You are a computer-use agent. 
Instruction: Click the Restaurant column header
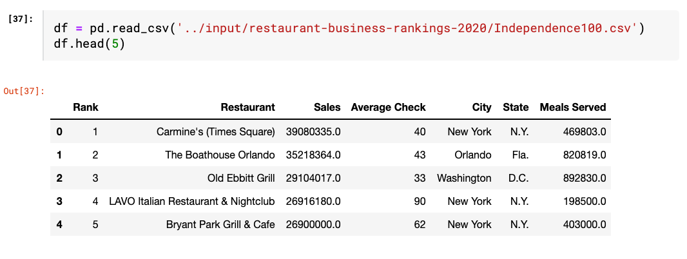pyautogui.click(x=248, y=107)
